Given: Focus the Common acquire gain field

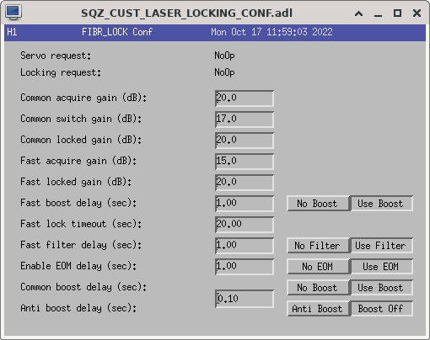Looking at the screenshot, I should tap(245, 98).
